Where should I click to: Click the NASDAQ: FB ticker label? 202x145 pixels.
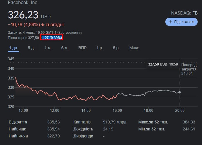point(184,13)
